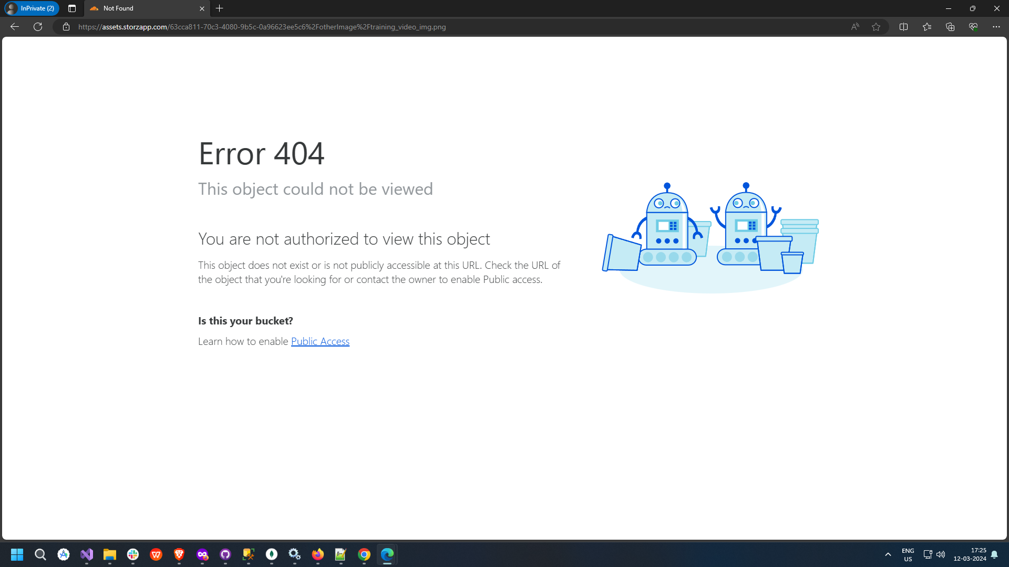Image resolution: width=1009 pixels, height=567 pixels.
Task: Open the Settings and more ellipsis menu
Action: [996, 27]
